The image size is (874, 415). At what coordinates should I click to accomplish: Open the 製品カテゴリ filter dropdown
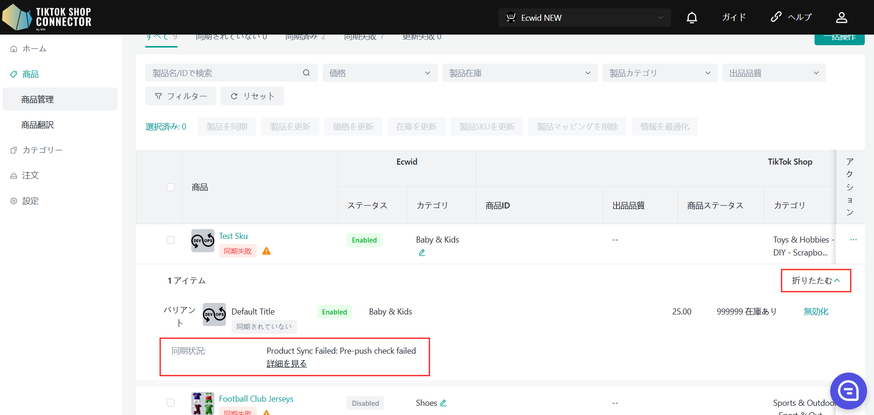tap(660, 73)
